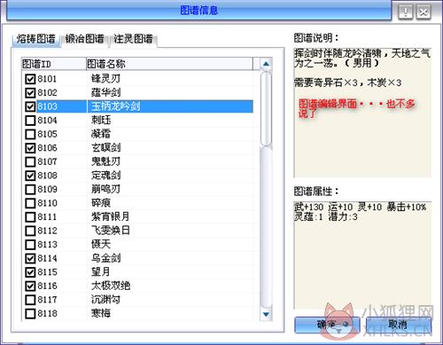Image resolution: width=443 pixels, height=345 pixels.
Task: Click the ID text 8116
Action: click(47, 286)
